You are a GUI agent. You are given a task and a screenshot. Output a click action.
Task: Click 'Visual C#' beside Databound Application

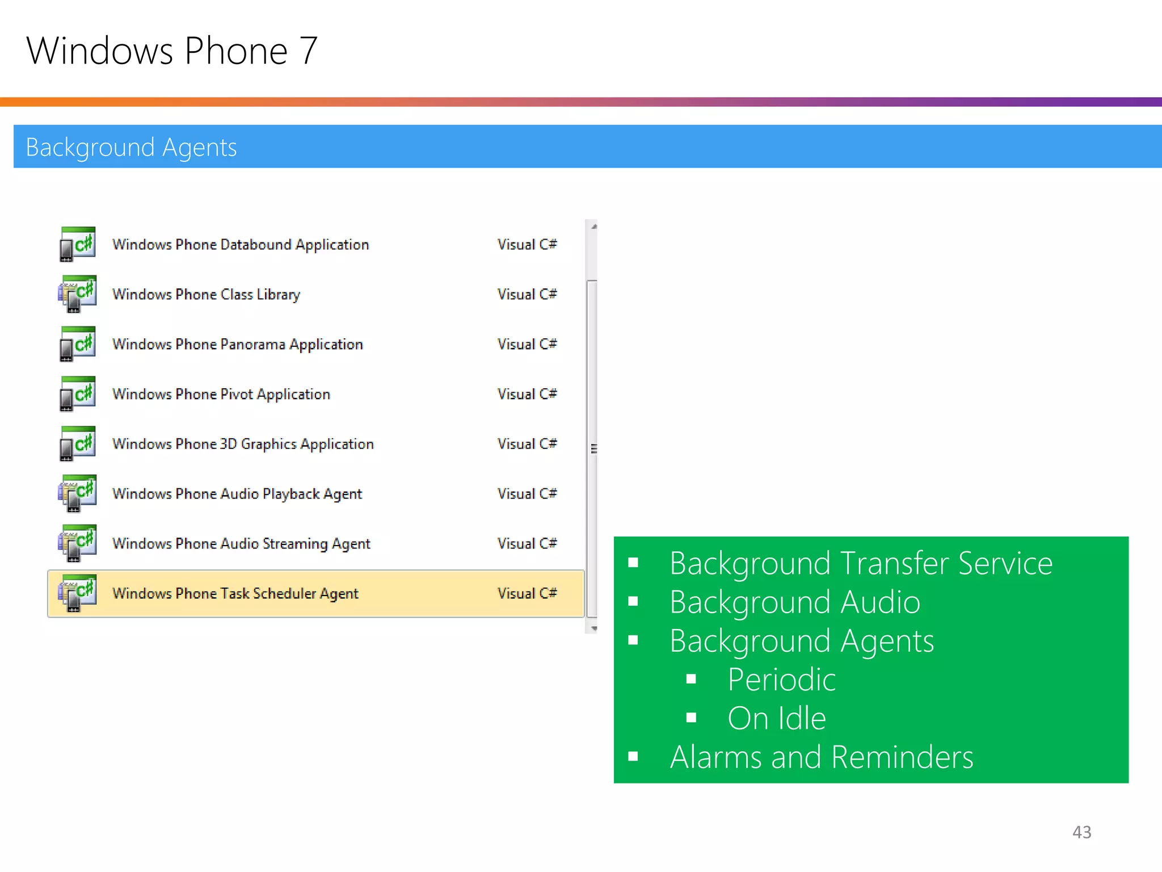527,244
